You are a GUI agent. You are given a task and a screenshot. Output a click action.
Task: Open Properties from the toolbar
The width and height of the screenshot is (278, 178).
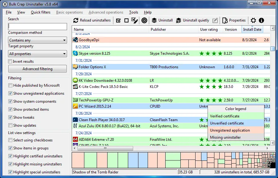click(x=234, y=21)
